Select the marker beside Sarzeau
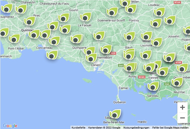 (153, 87)
